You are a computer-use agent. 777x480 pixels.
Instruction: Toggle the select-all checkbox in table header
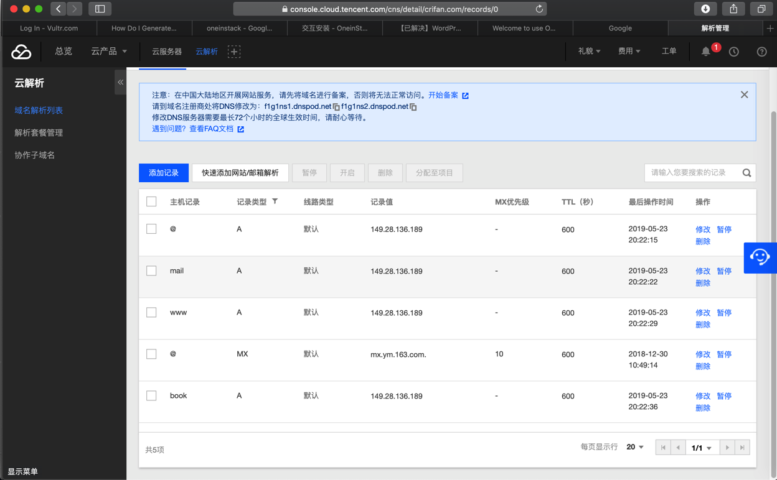(151, 201)
